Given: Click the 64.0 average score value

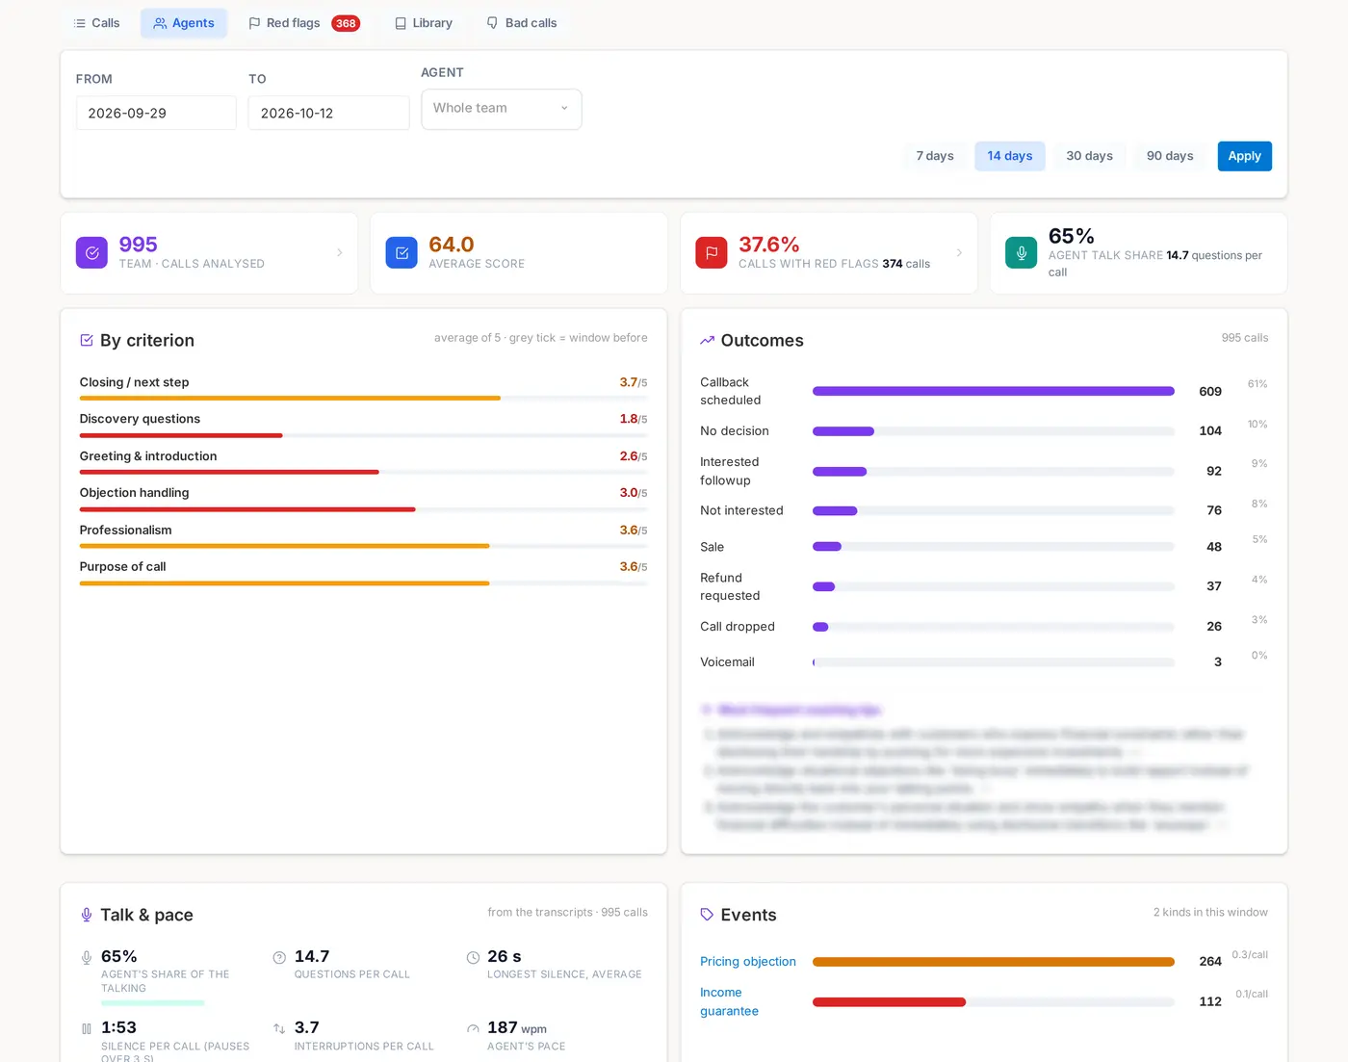Looking at the screenshot, I should (452, 245).
